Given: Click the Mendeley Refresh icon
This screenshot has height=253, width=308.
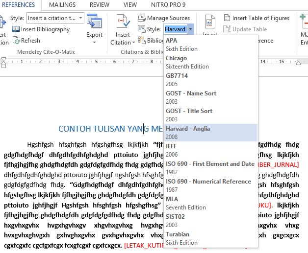Looking at the screenshot, I should tap(16, 41).
